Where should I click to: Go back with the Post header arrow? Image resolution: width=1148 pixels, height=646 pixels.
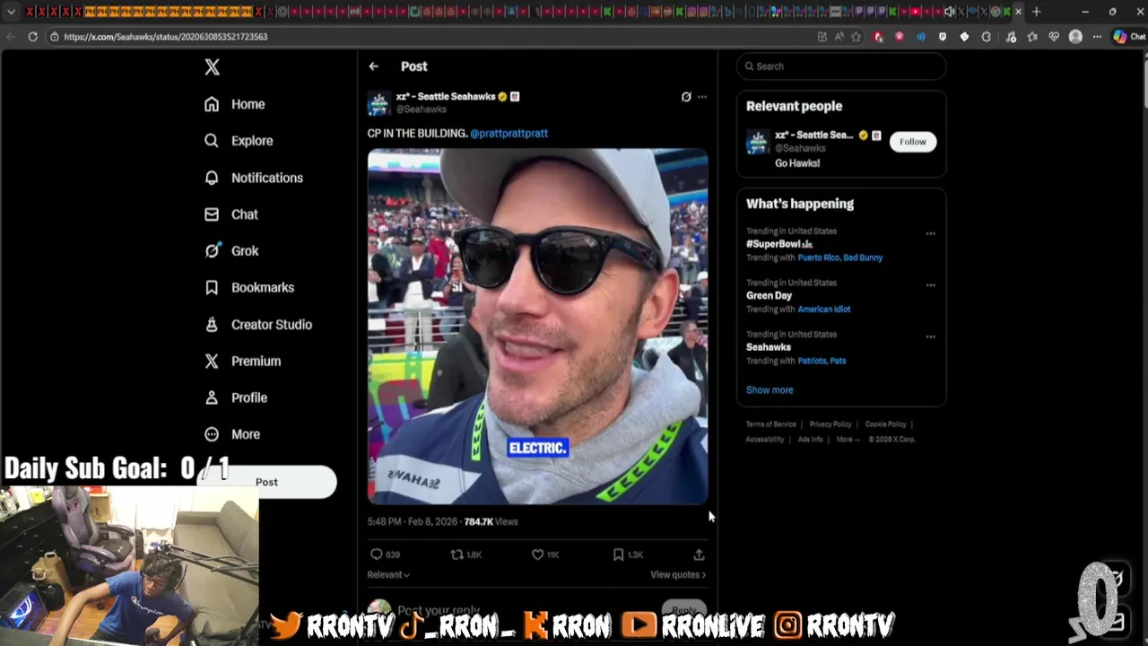point(373,66)
